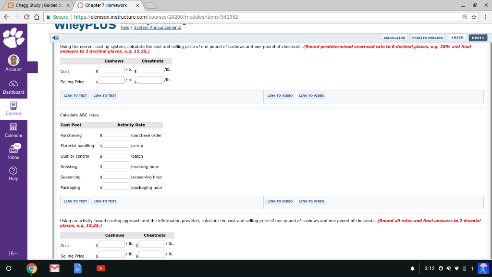Open notifications bell in system tray
The width and height of the screenshot is (492, 277).
tap(413, 268)
